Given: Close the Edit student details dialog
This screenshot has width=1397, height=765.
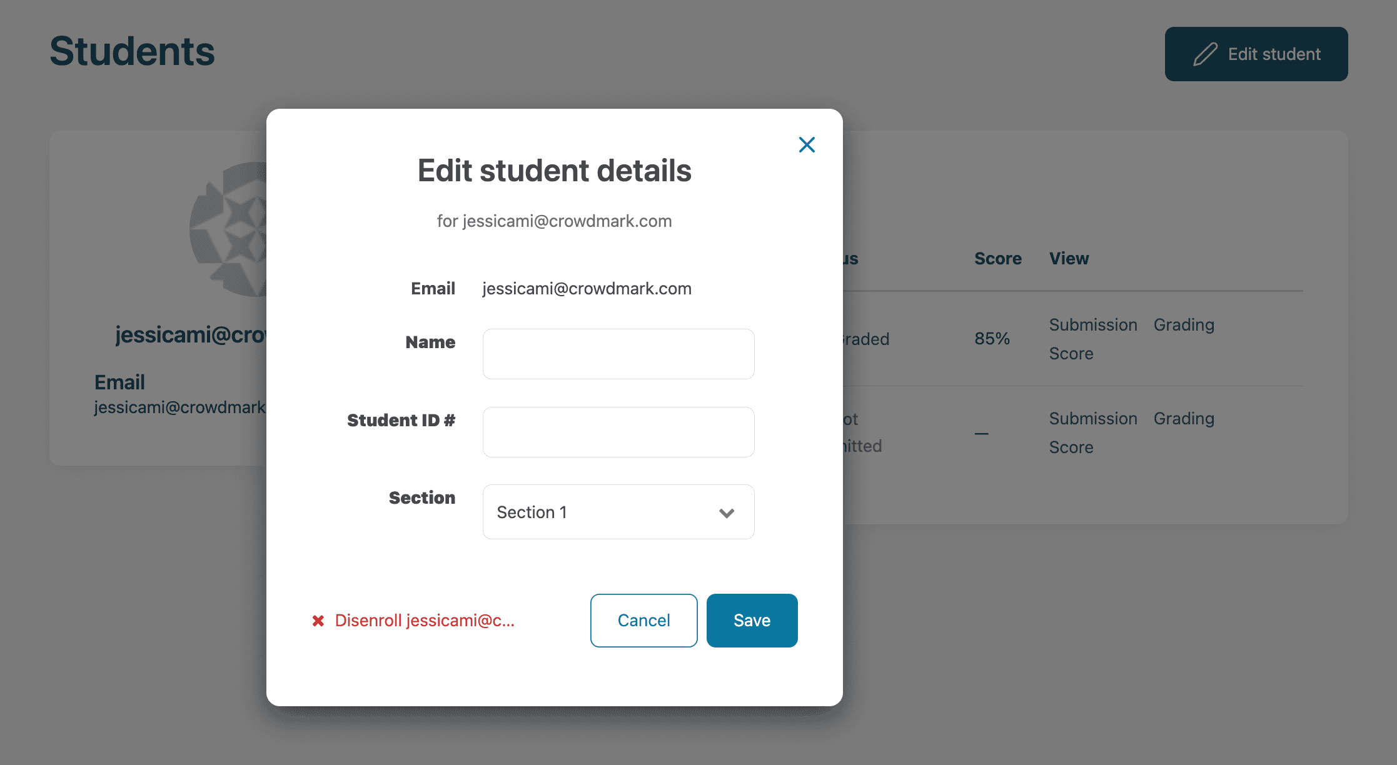Looking at the screenshot, I should tap(807, 145).
